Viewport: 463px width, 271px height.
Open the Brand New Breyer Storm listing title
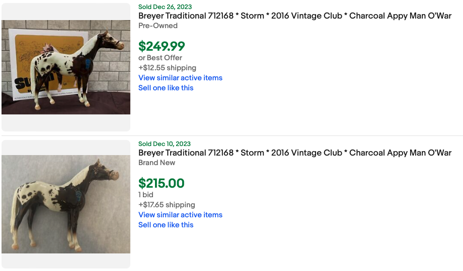pyautogui.click(x=295, y=153)
